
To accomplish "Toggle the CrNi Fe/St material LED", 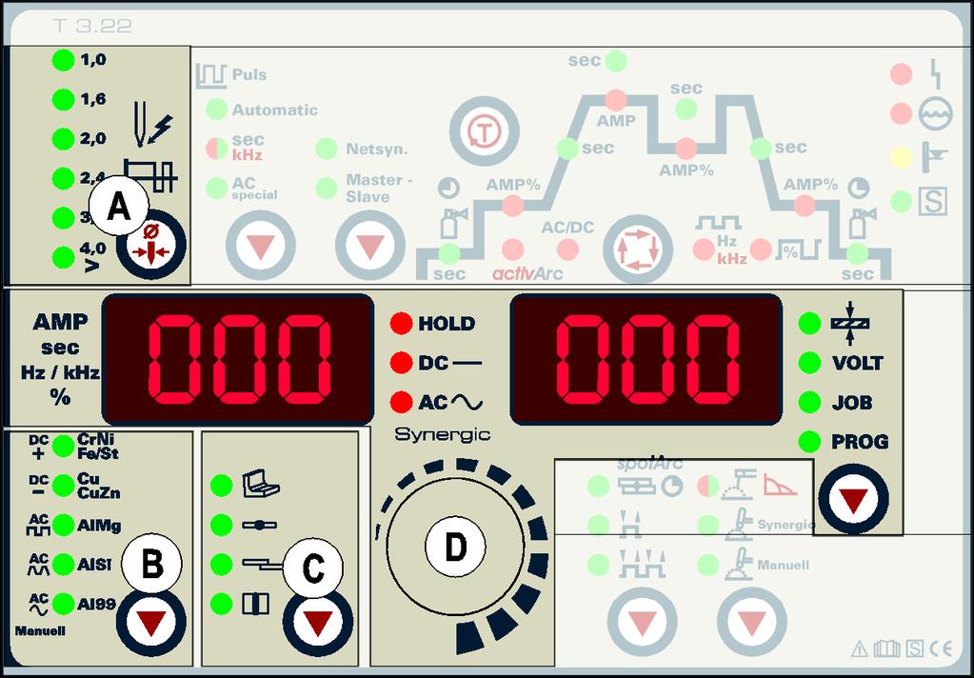I will [x=63, y=446].
